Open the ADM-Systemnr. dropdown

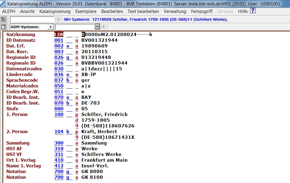pyautogui.click(x=50, y=27)
